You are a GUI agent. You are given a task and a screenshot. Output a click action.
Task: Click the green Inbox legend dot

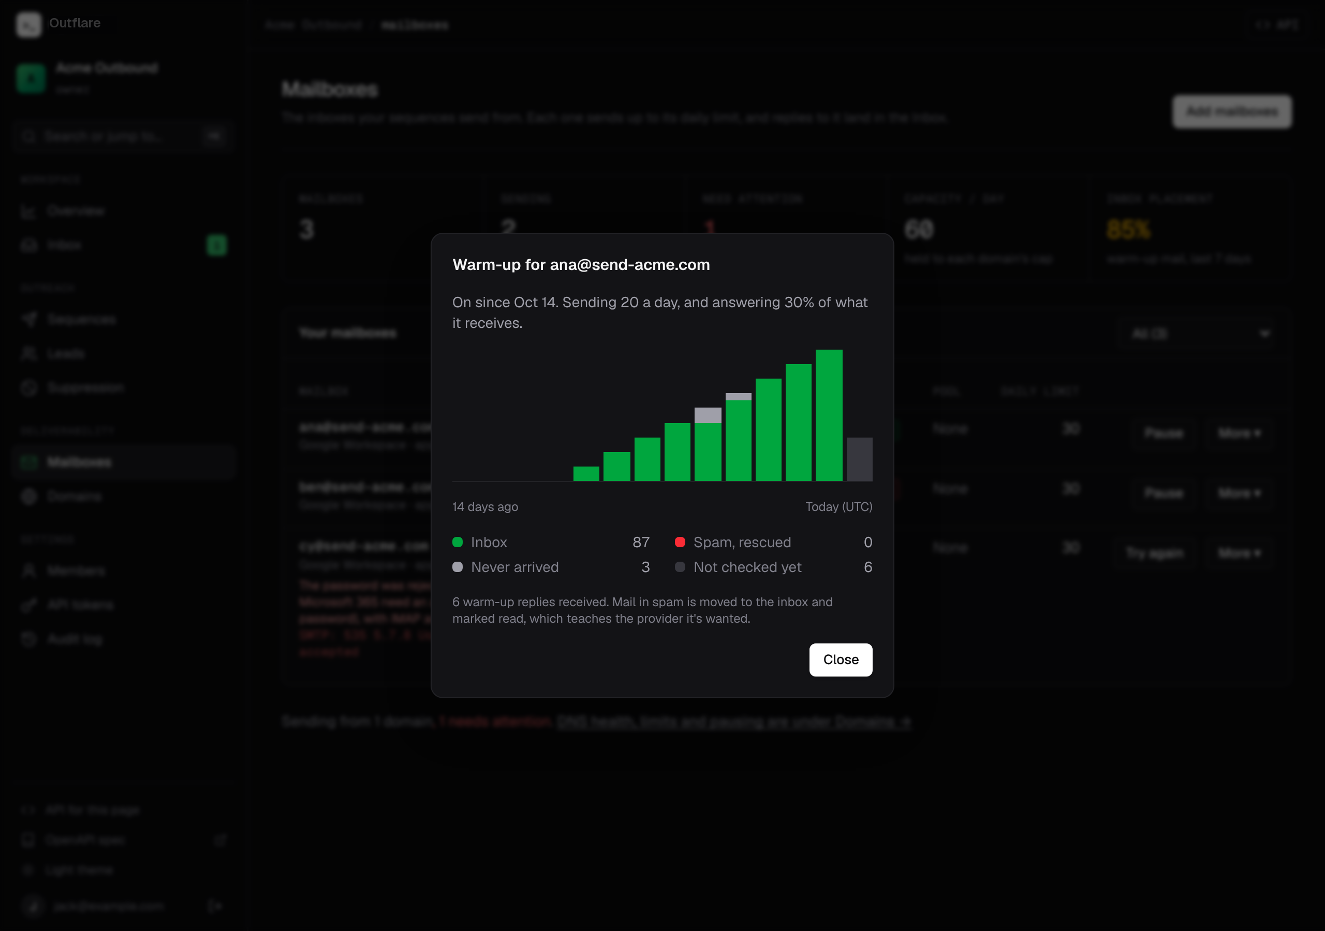458,542
